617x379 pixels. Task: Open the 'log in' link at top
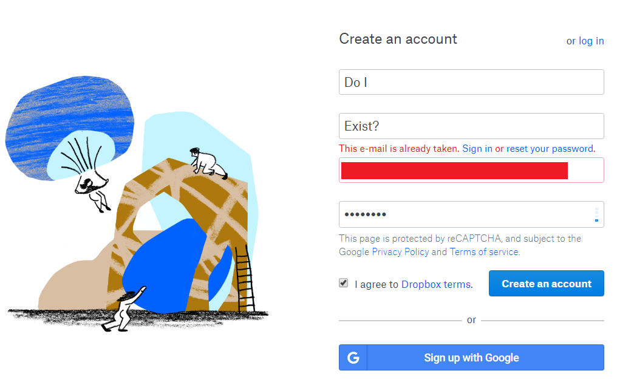coord(591,41)
